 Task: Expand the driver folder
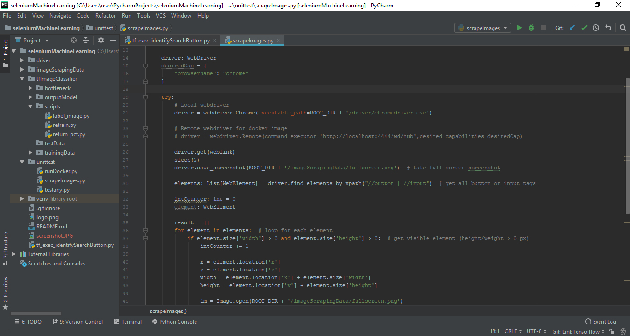click(x=22, y=60)
